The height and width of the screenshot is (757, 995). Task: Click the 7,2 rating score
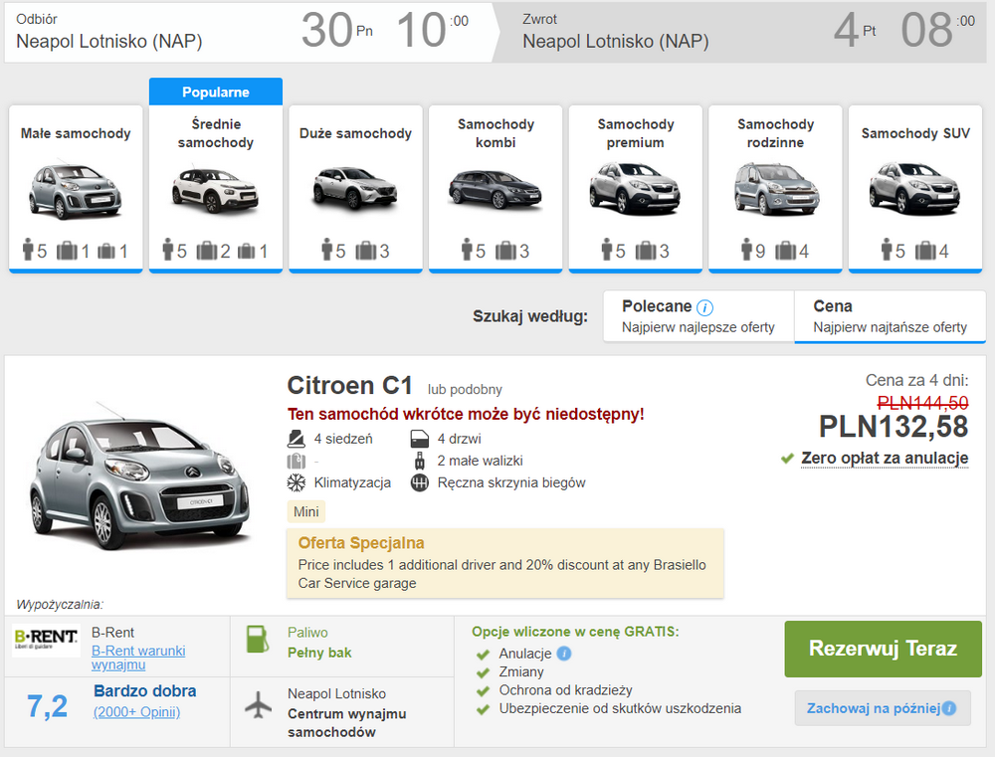click(47, 706)
